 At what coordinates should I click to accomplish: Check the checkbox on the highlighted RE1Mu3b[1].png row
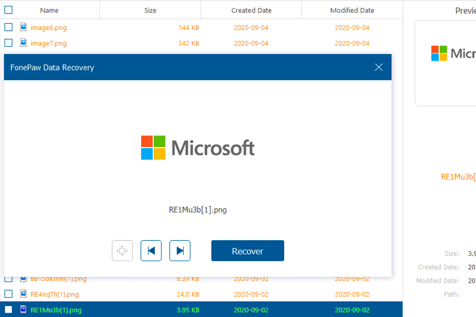(8, 310)
